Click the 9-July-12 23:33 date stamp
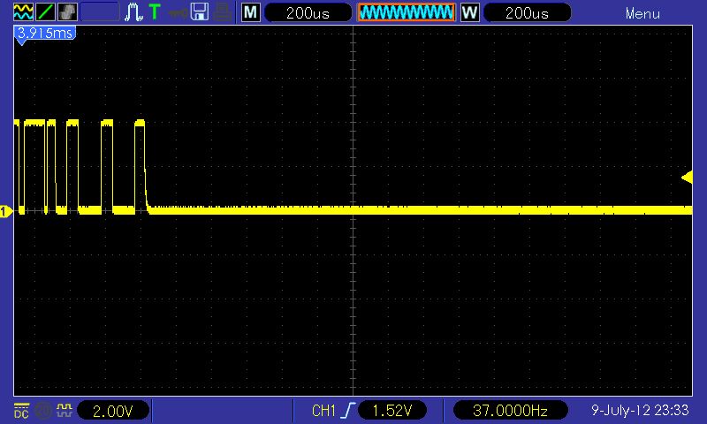707x424 pixels. [640, 410]
